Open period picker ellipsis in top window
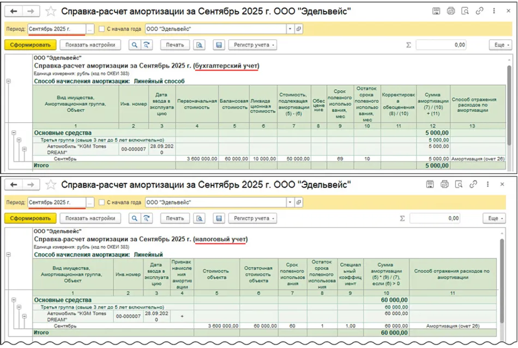Viewport: 518px width, 348px height. [90, 29]
